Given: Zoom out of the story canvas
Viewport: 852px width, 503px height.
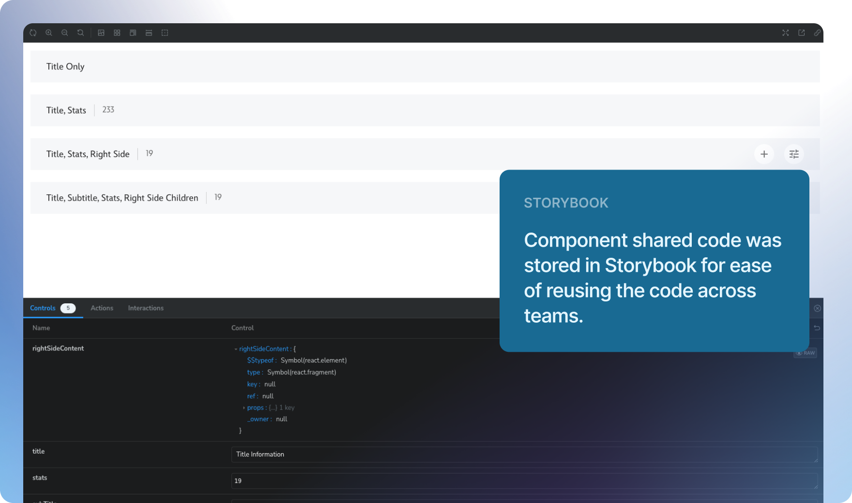Looking at the screenshot, I should pyautogui.click(x=65, y=33).
